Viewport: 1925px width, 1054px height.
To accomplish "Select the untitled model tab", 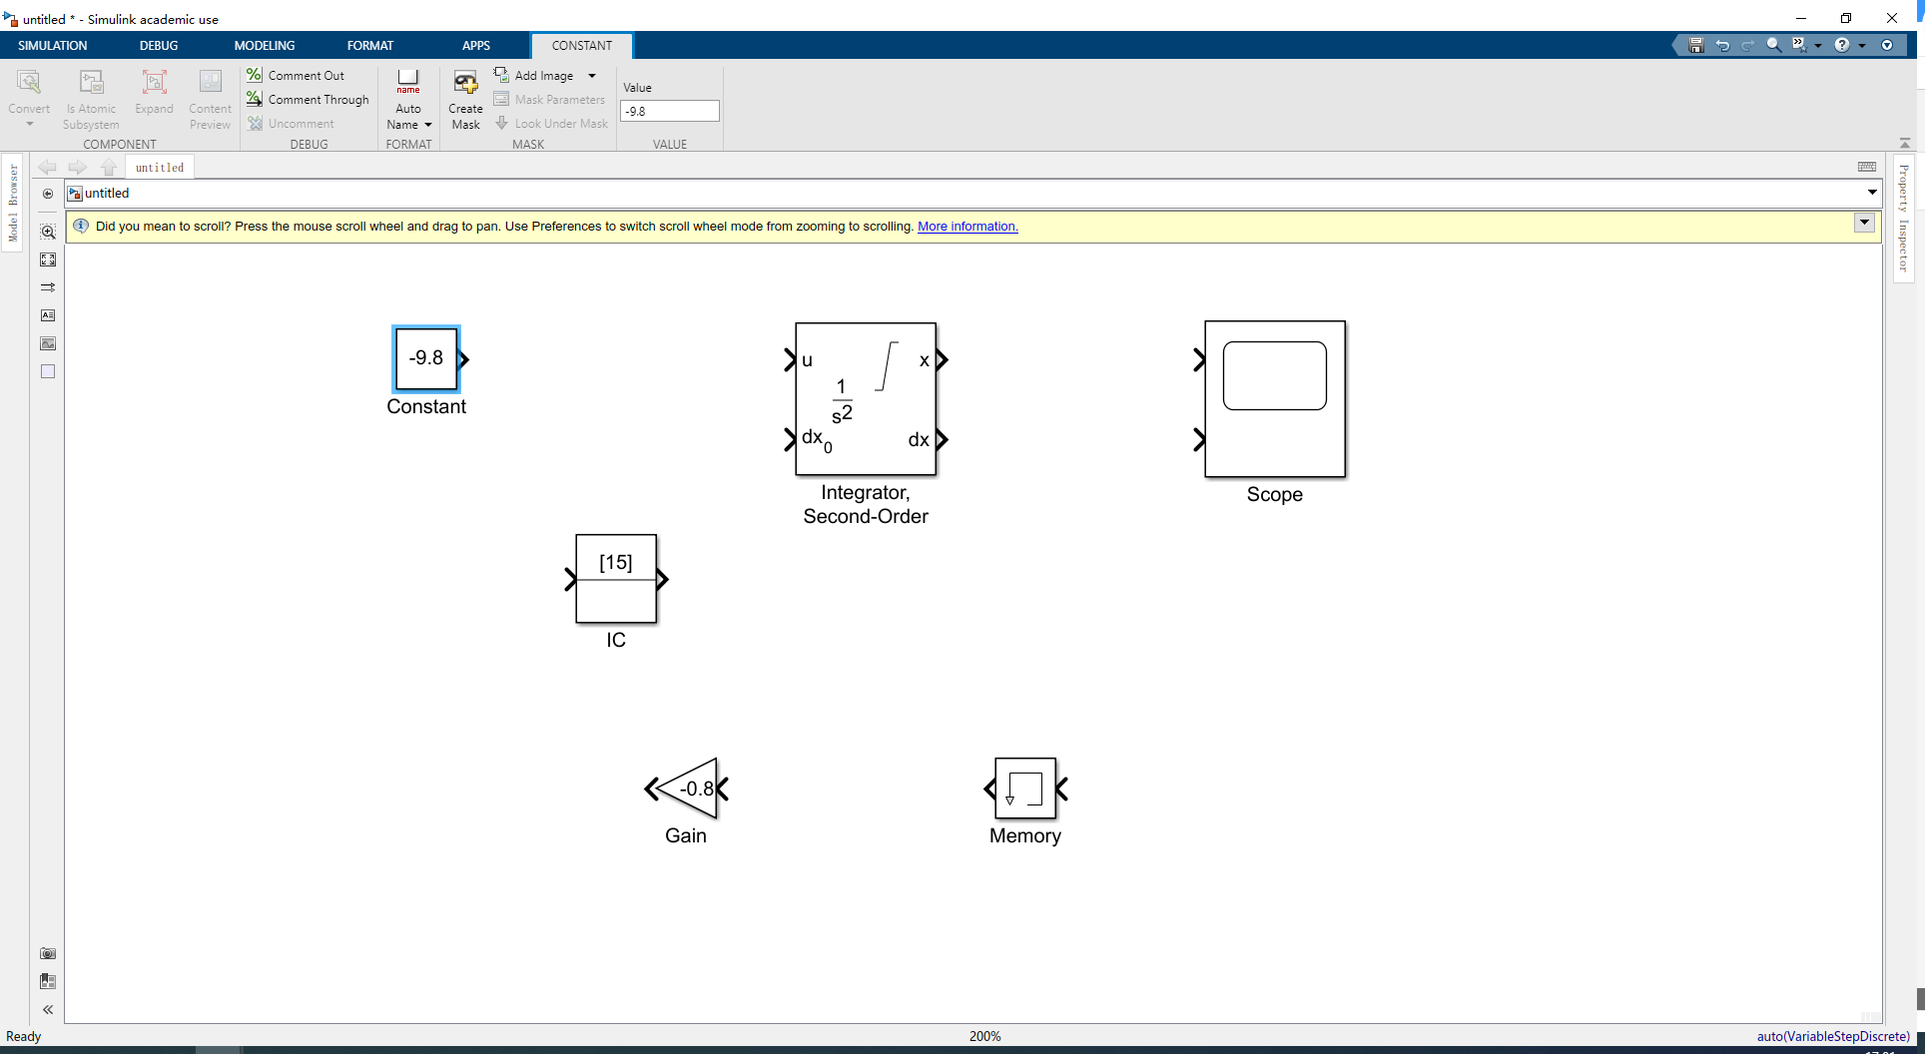I will click(x=160, y=168).
